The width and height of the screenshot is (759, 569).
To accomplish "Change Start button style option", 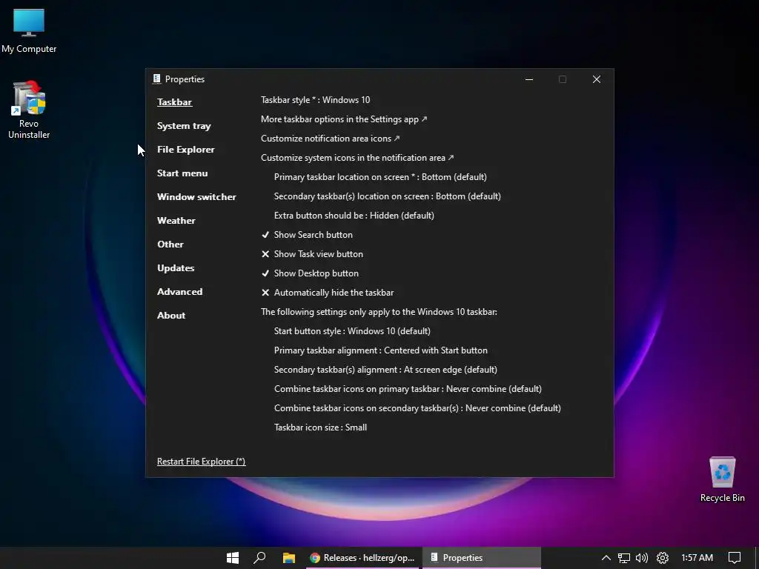I will click(x=352, y=331).
